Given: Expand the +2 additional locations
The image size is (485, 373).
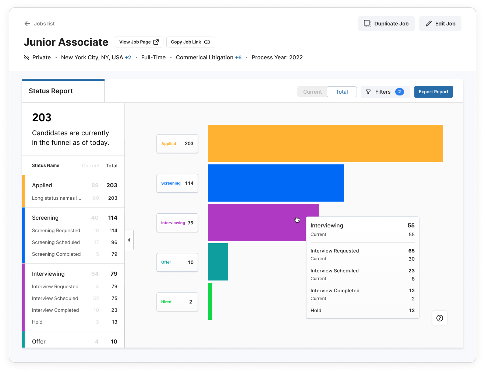Looking at the screenshot, I should click(128, 57).
